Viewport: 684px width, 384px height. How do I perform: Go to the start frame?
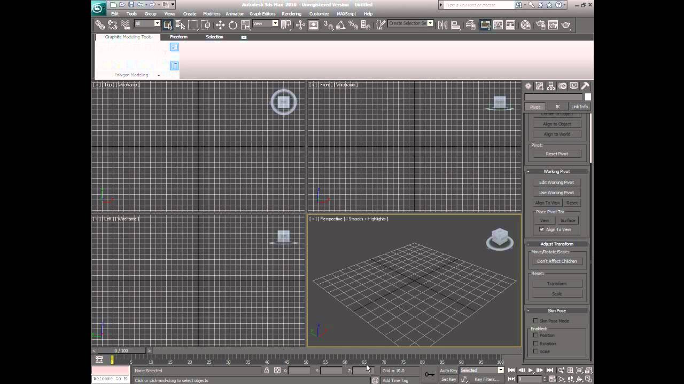point(511,370)
